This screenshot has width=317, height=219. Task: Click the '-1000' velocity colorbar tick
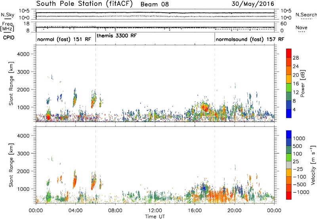(301, 192)
